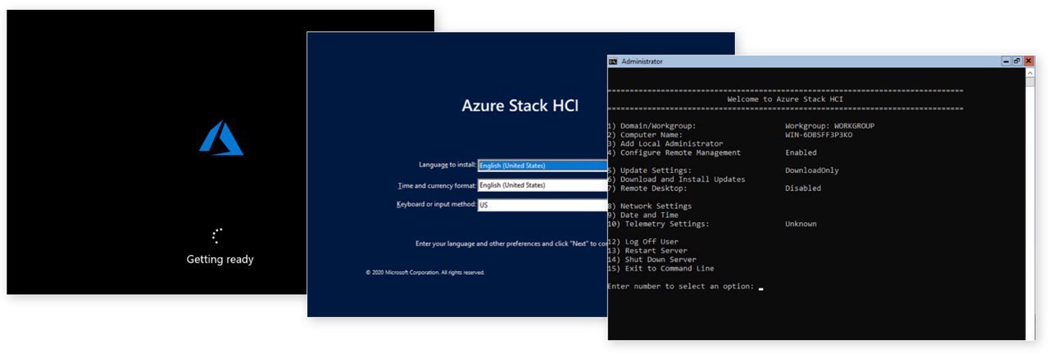Click the scrollbar thumb in the Administrator console
This screenshot has width=1049, height=359.
[1029, 82]
